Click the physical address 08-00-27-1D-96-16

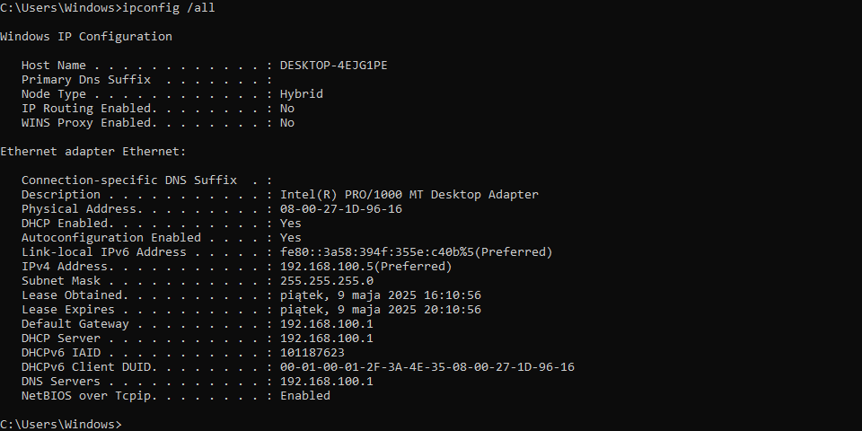pyautogui.click(x=341, y=209)
